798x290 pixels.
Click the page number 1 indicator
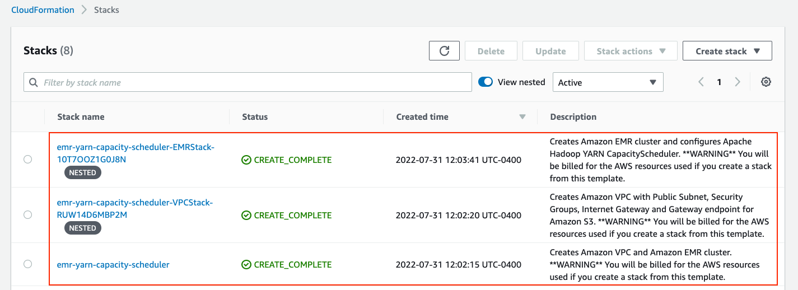719,82
